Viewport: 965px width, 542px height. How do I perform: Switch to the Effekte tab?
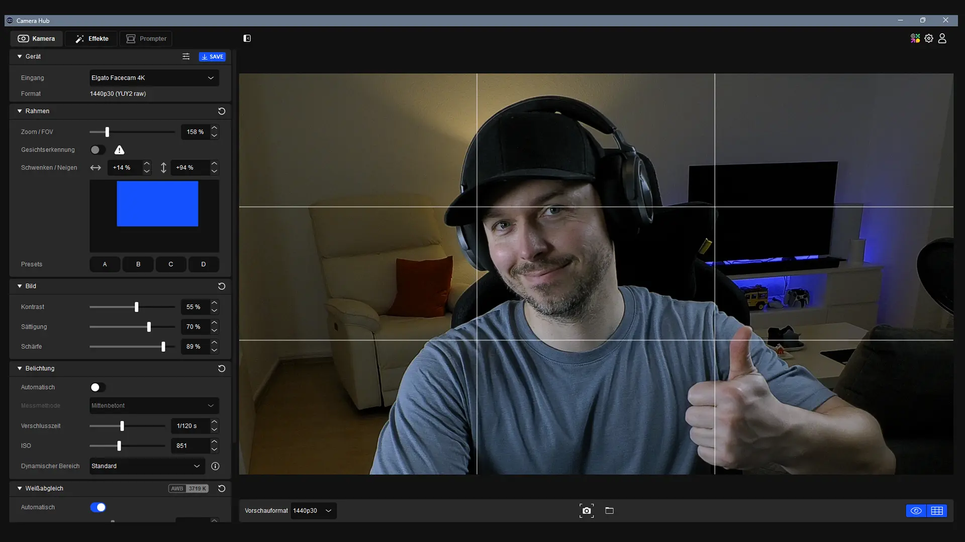coord(91,39)
